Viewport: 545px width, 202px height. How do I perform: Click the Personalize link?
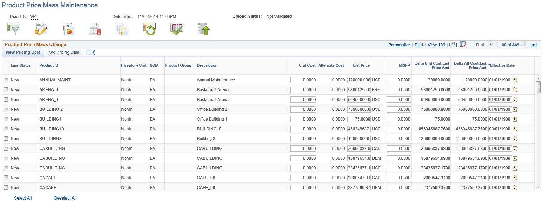[399, 45]
